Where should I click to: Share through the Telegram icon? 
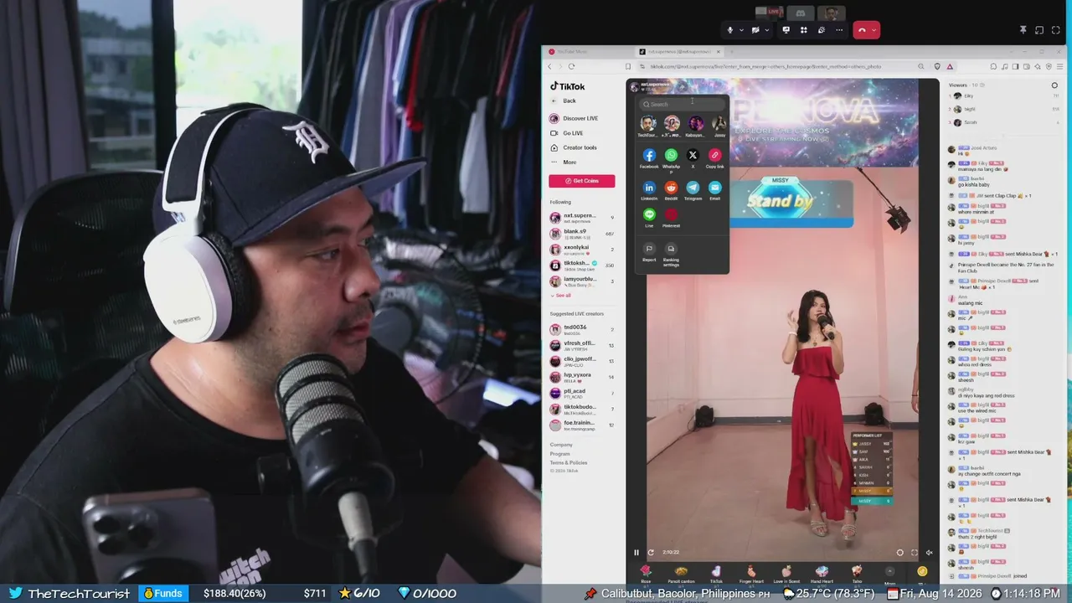[693, 188]
